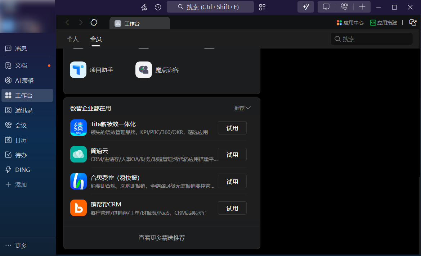Open 会议 meetings in the sidebar
The width and height of the screenshot is (421, 256).
tap(27, 125)
